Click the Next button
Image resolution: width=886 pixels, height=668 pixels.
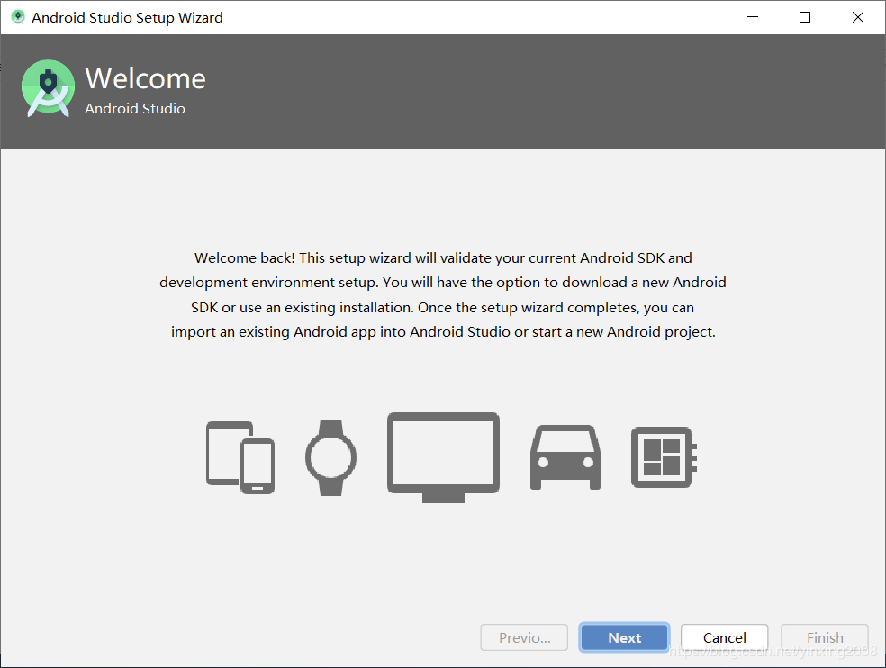tap(624, 637)
